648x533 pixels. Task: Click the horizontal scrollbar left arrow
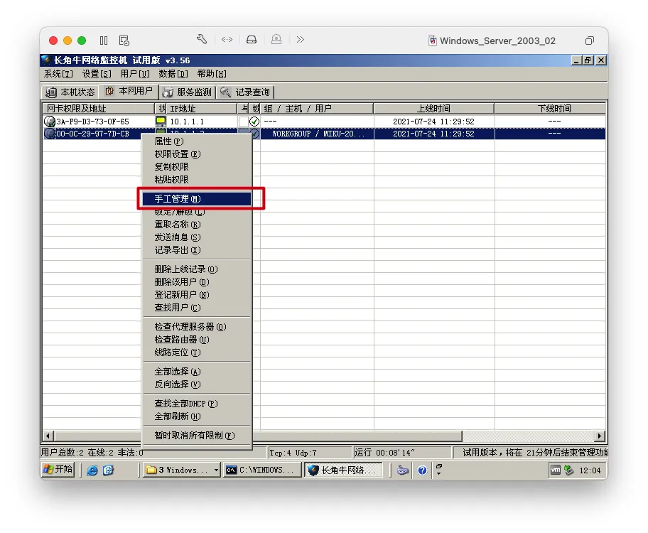[x=48, y=436]
